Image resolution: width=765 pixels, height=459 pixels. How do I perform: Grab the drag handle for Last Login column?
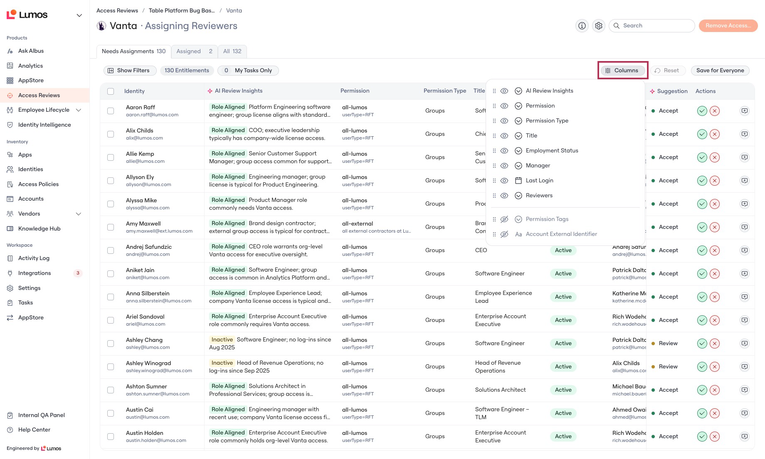(494, 181)
